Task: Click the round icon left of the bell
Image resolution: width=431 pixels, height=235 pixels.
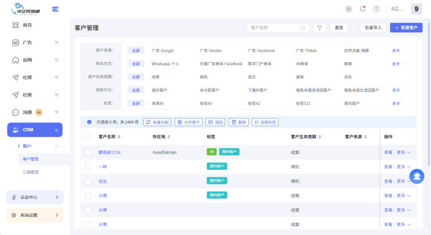Action: click(348, 9)
